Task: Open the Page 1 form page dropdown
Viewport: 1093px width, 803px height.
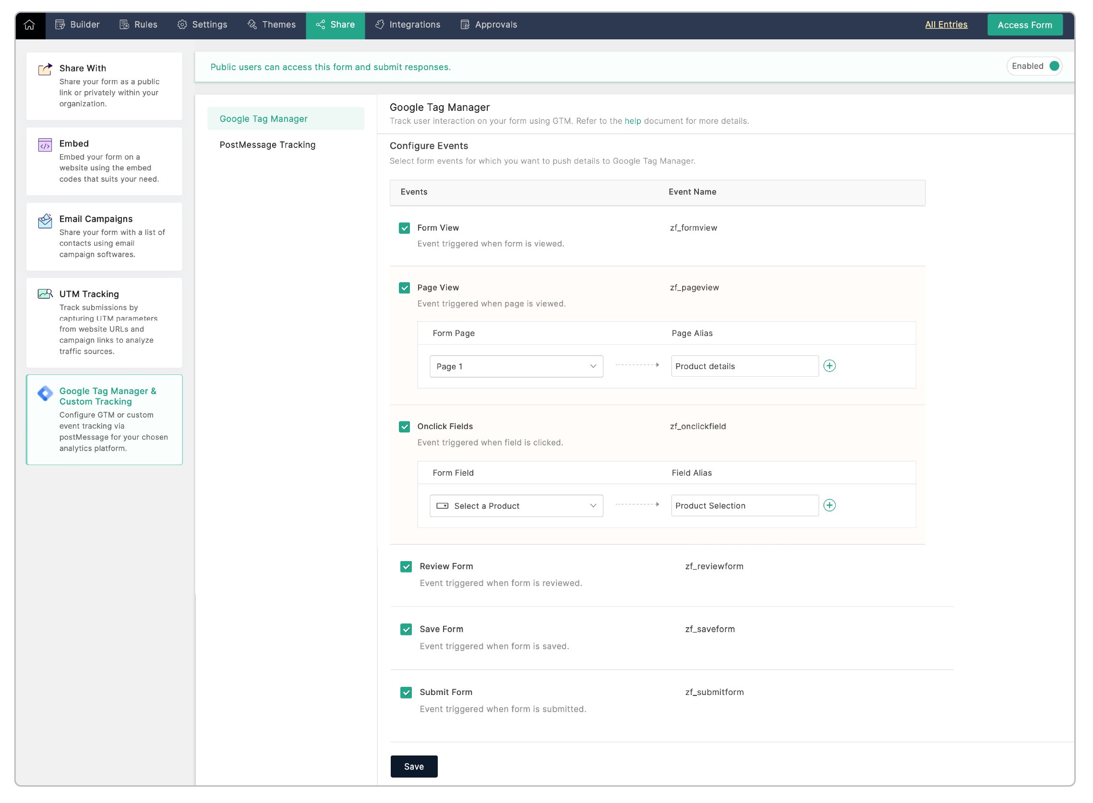Action: [x=516, y=367]
